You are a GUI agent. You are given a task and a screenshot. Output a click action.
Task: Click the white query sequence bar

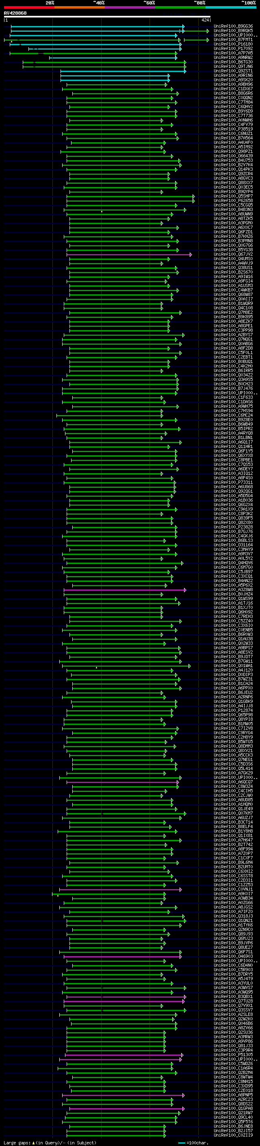(x=107, y=17)
